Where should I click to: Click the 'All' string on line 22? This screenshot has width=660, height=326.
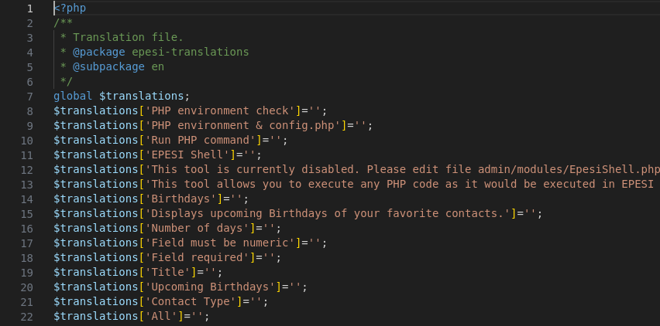(161, 317)
